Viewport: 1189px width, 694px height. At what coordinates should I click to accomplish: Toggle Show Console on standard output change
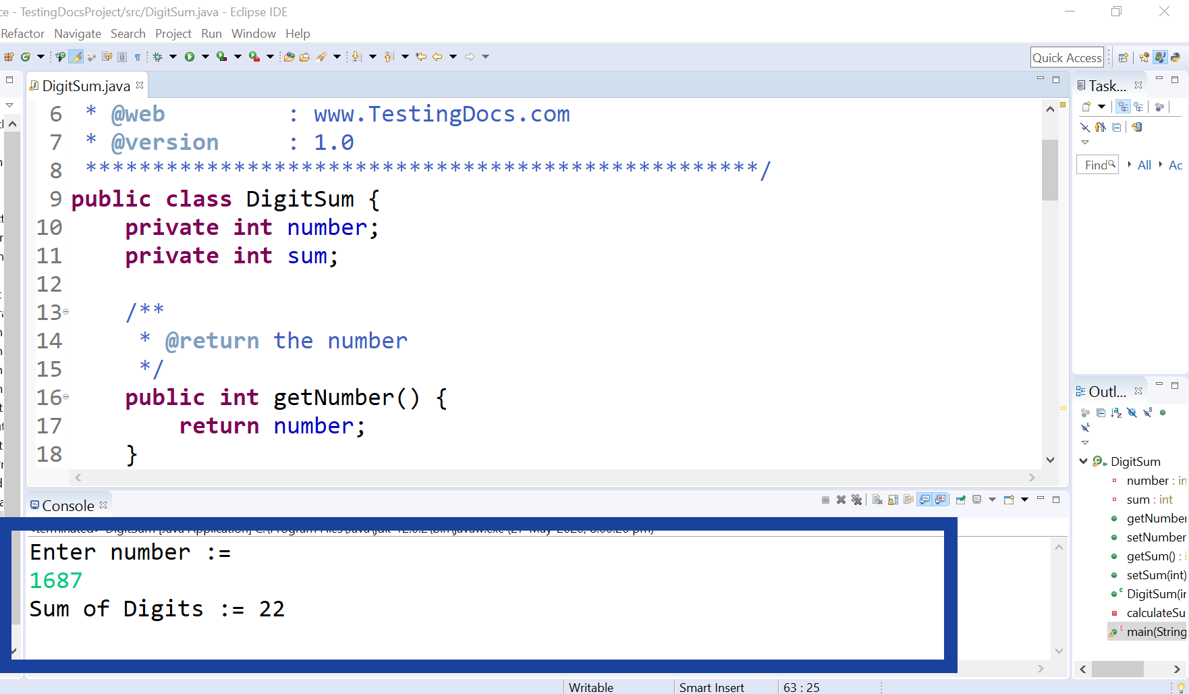tap(924, 500)
